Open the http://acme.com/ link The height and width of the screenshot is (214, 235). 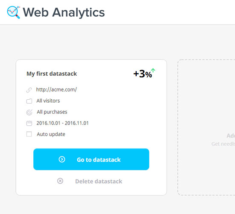[x=56, y=89]
